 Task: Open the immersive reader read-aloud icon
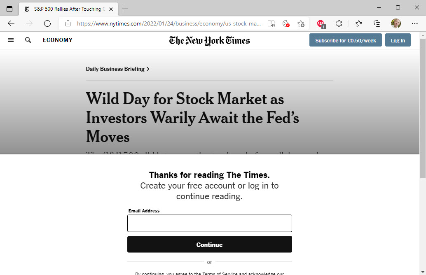(x=271, y=23)
